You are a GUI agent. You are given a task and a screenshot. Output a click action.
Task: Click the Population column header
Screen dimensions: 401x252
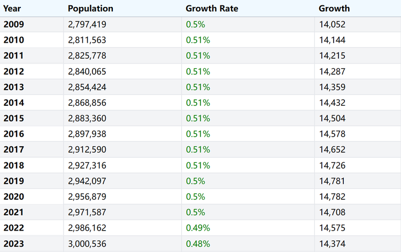90,9
